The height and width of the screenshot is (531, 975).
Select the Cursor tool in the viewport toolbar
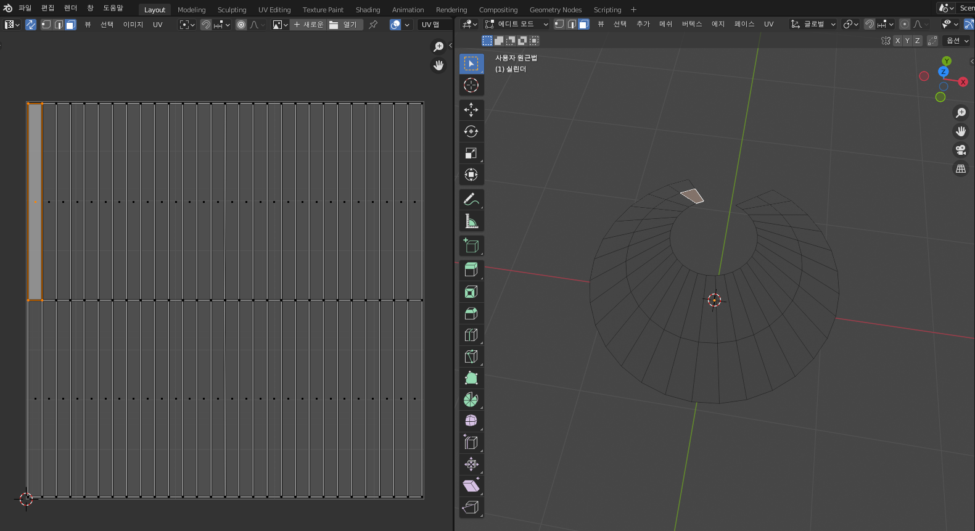click(471, 85)
